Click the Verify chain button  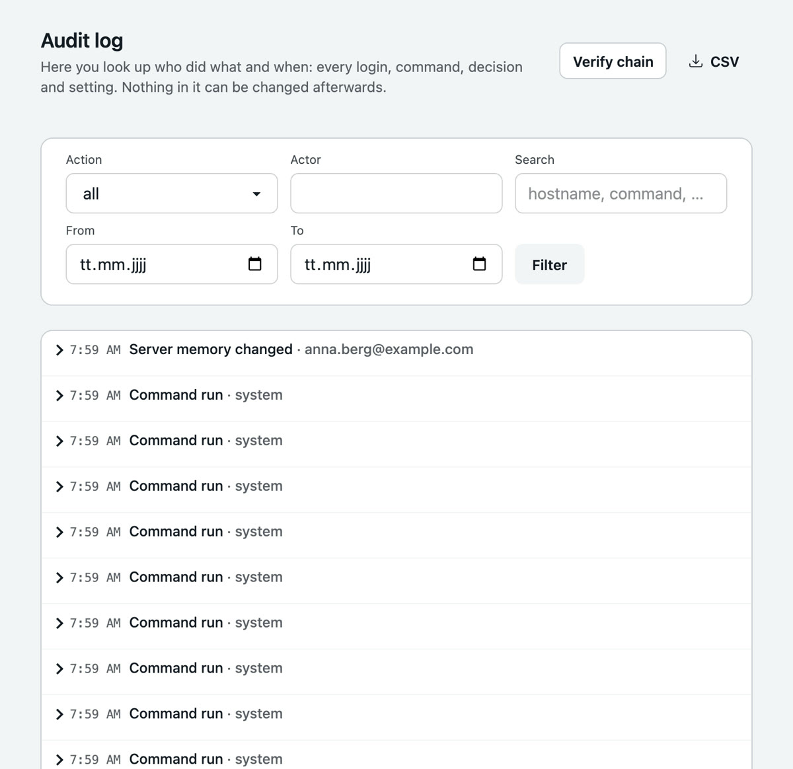[613, 61]
